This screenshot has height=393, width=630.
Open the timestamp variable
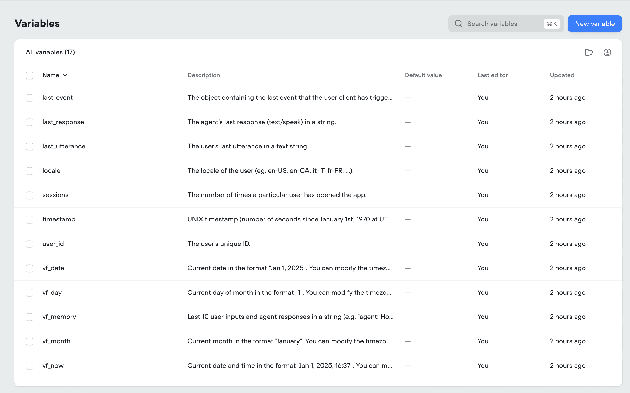pos(59,219)
